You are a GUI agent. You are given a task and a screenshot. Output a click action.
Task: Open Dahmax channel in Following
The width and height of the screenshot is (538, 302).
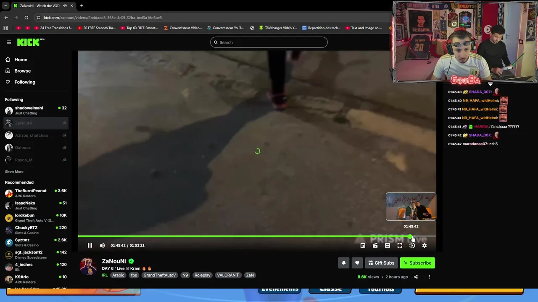[36, 148]
